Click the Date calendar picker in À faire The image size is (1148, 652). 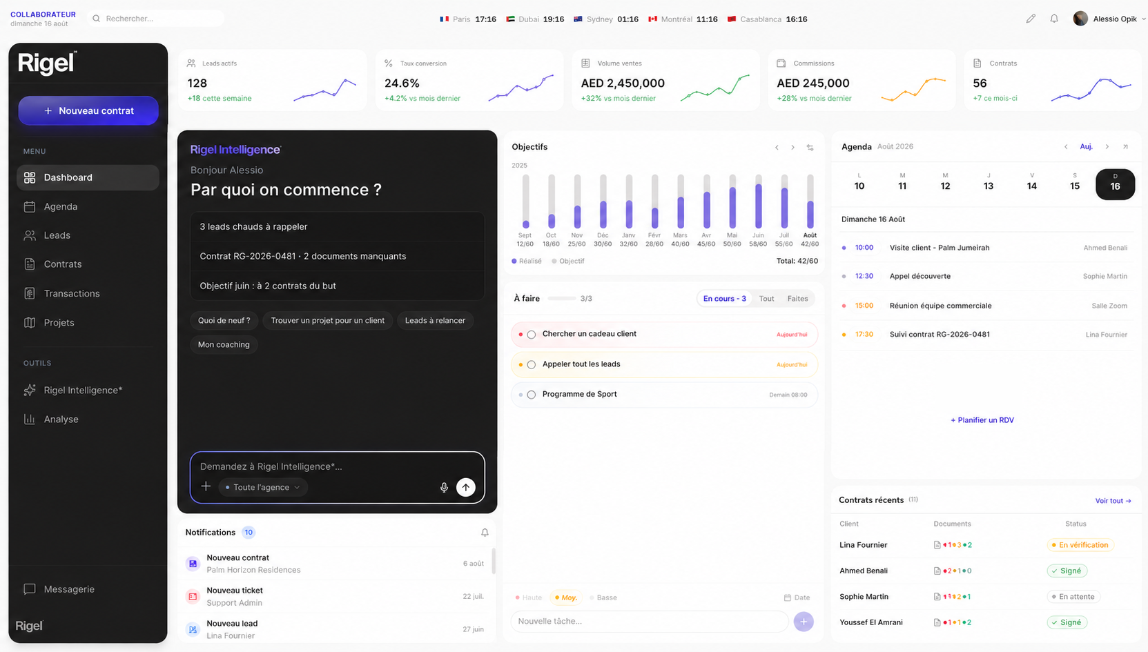click(x=797, y=597)
